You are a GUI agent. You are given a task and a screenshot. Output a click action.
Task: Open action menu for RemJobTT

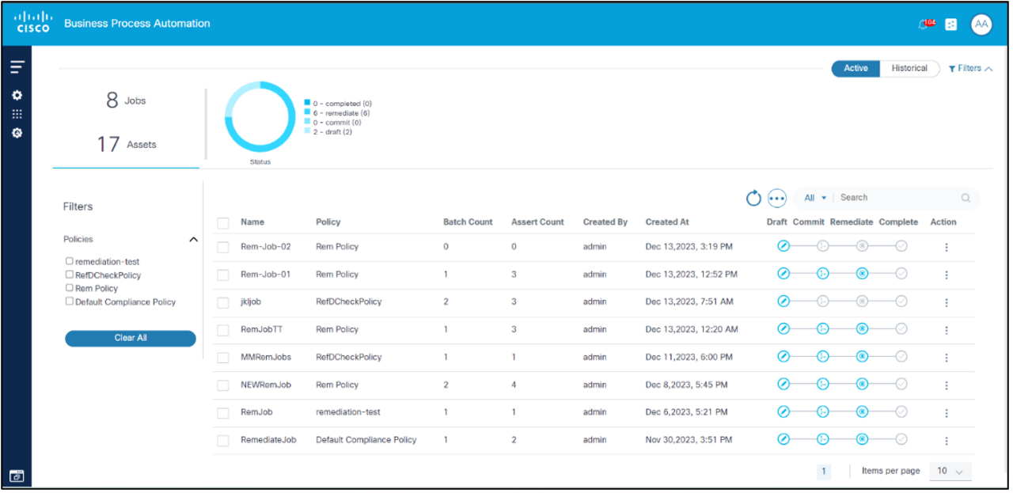[947, 330]
